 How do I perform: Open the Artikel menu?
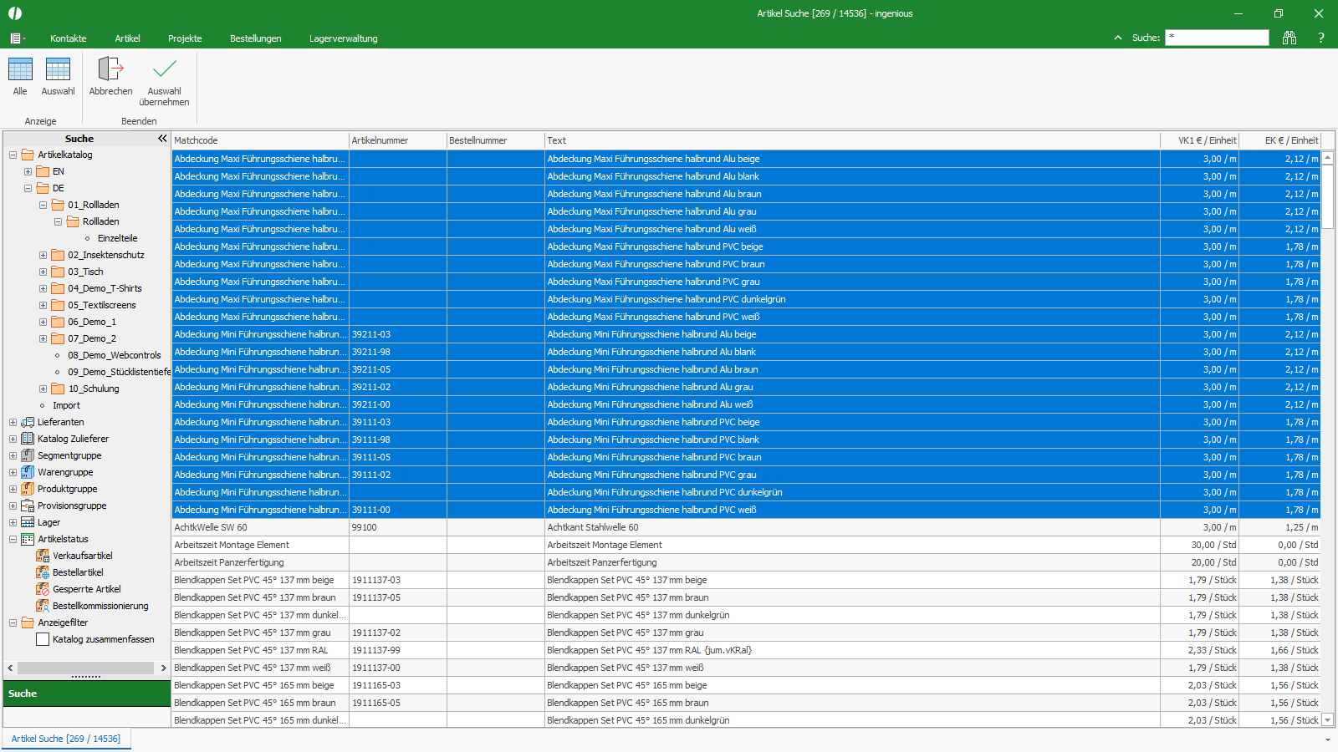click(x=127, y=38)
